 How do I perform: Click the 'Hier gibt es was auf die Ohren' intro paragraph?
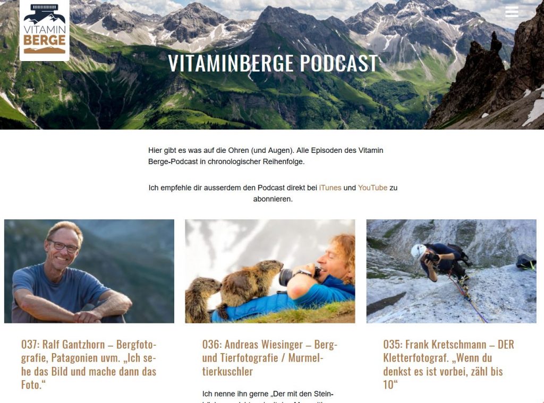pos(266,156)
